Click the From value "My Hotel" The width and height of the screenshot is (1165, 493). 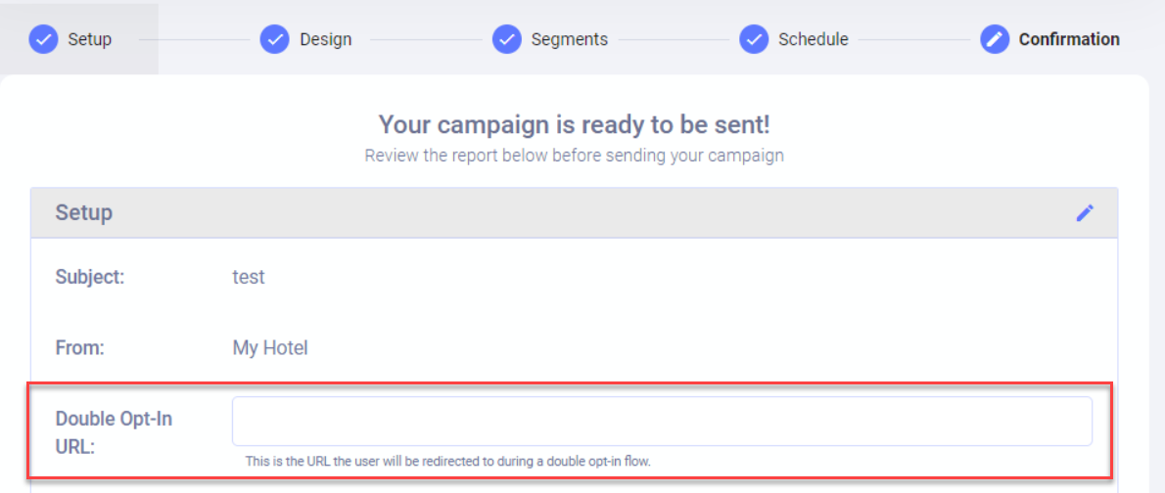(270, 347)
